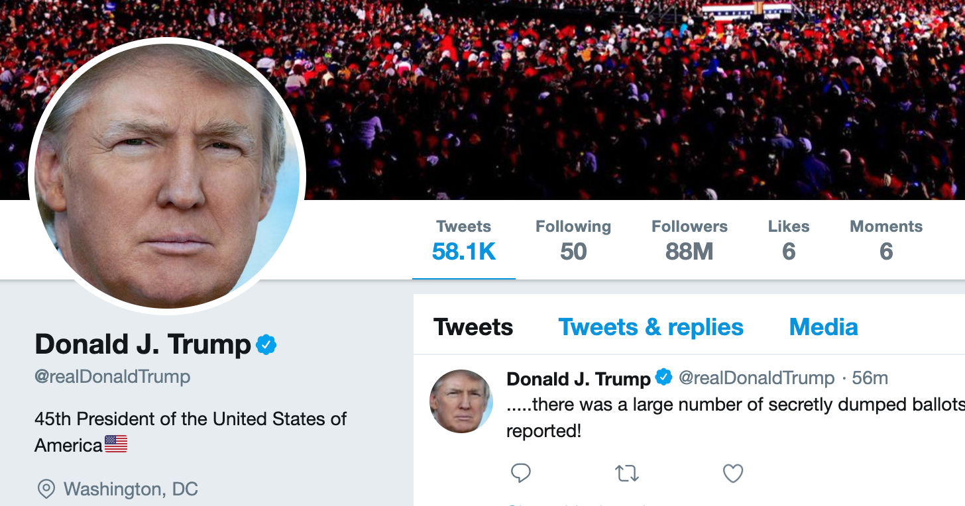Open the small avatar next to the tweet
Image resolution: width=965 pixels, height=506 pixels.
click(461, 401)
